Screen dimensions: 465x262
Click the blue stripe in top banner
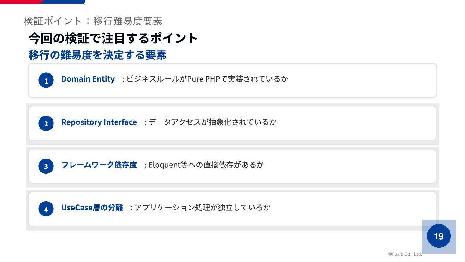click(x=63, y=2)
